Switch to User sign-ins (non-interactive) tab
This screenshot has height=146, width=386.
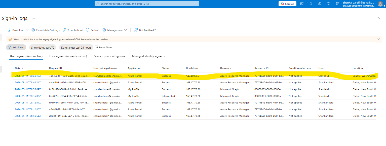[x=68, y=56]
